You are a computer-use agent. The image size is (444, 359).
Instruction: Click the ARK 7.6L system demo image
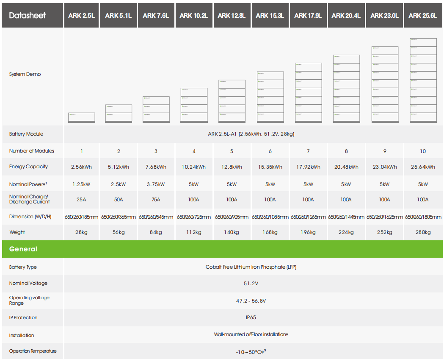click(156, 109)
